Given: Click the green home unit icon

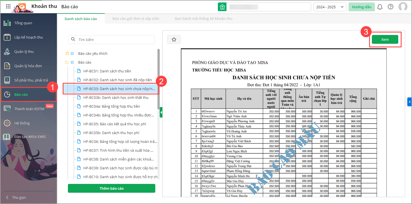Looking at the screenshot, I should (x=222, y=7).
